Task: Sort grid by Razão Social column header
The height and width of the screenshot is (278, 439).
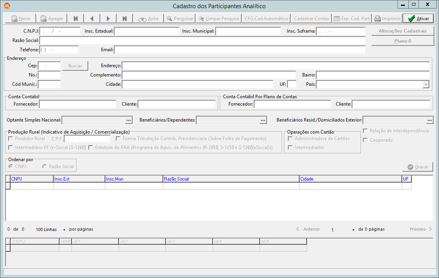Action: click(231, 179)
